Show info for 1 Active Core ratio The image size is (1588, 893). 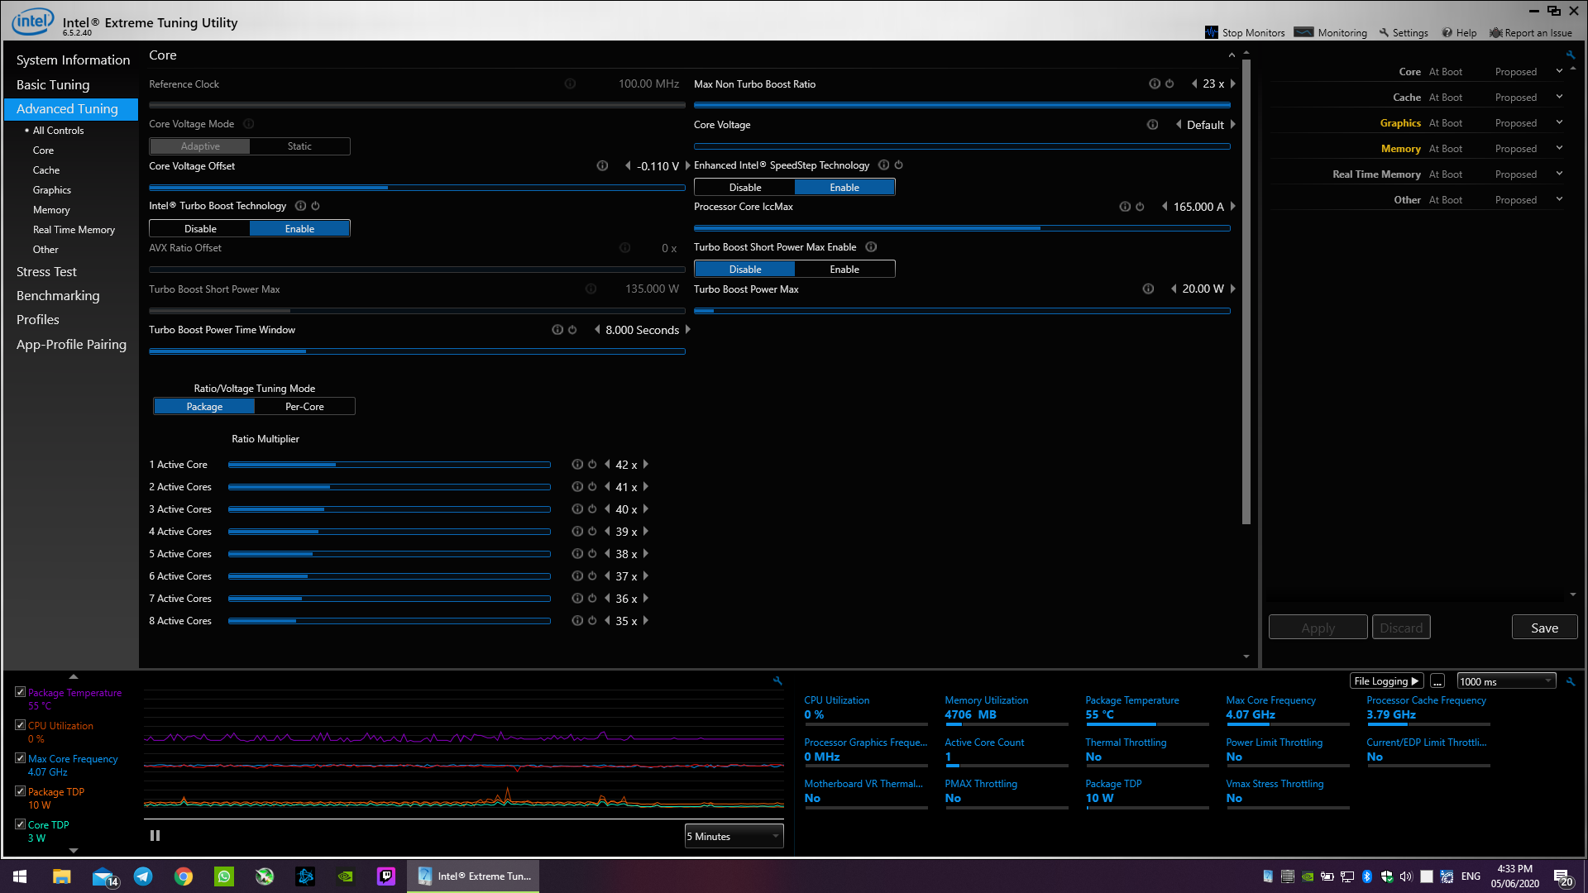click(577, 464)
